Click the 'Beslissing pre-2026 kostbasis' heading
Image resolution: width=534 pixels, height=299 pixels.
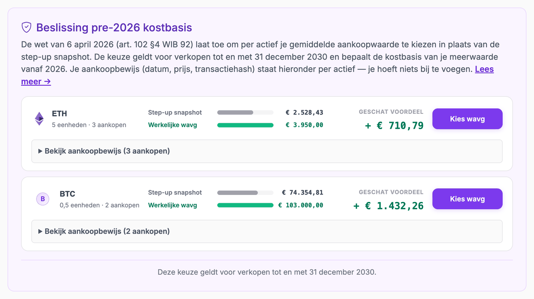click(114, 27)
